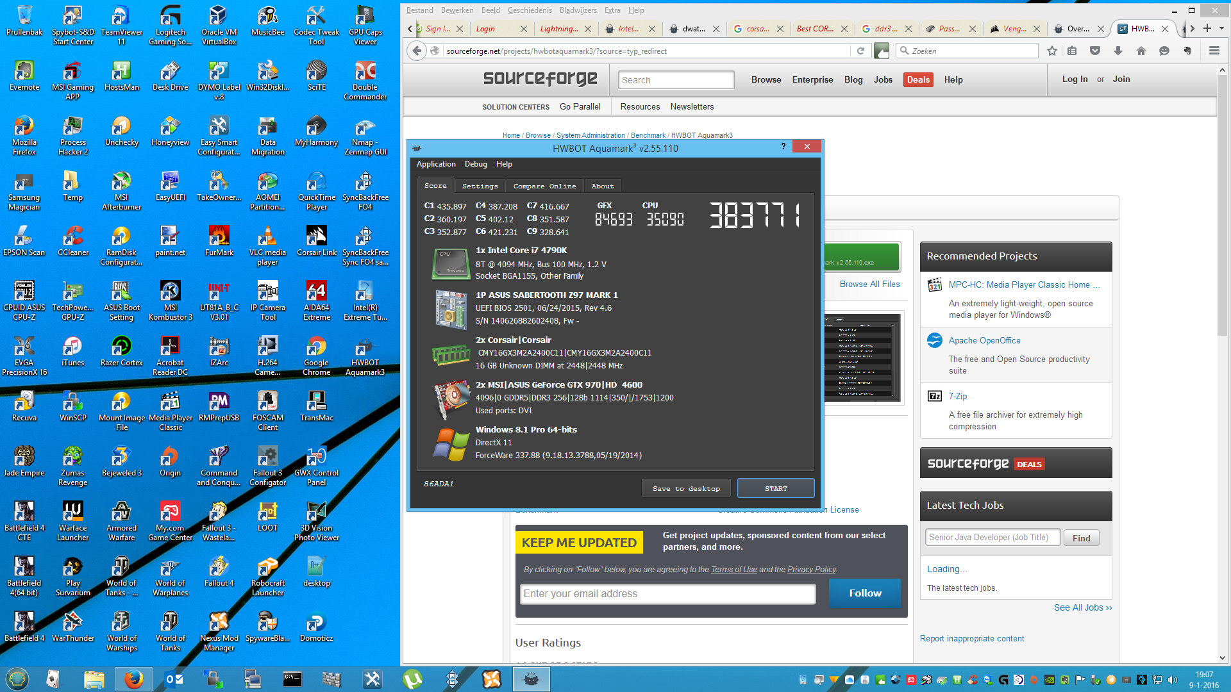Launch HWBOT Aquamark3 desktop shortcut

point(365,356)
